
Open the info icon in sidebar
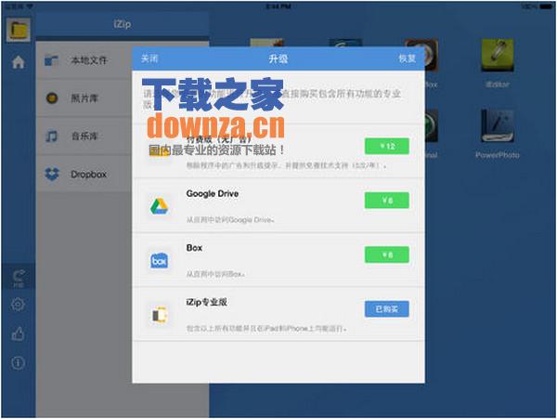click(19, 363)
